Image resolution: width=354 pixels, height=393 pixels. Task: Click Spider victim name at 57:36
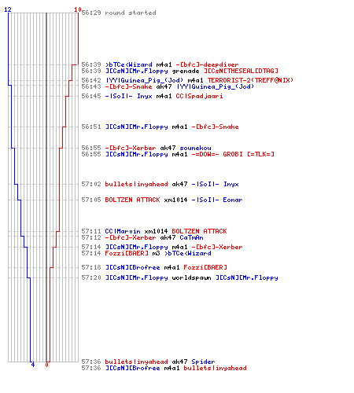click(x=203, y=362)
